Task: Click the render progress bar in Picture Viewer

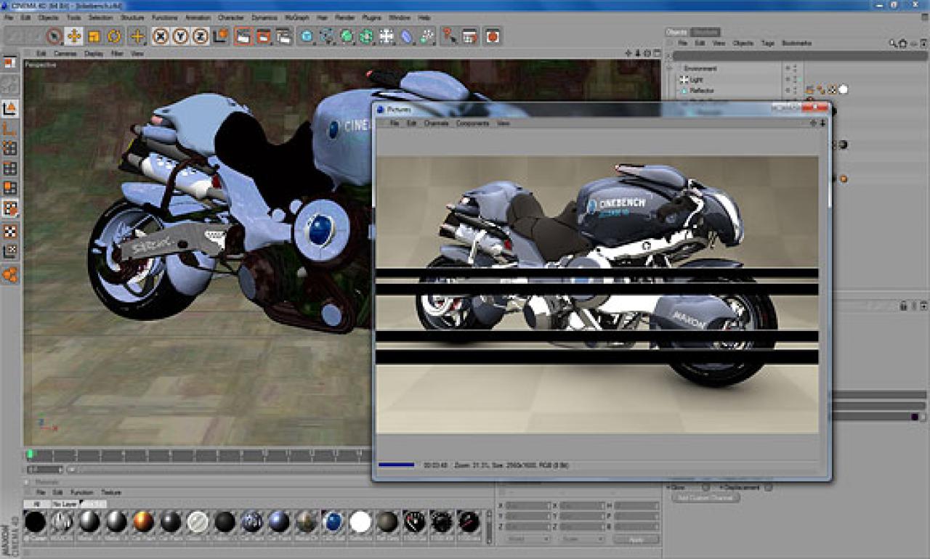Action: tap(397, 465)
